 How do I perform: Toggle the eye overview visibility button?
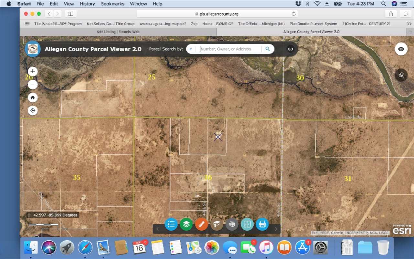[x=401, y=49]
